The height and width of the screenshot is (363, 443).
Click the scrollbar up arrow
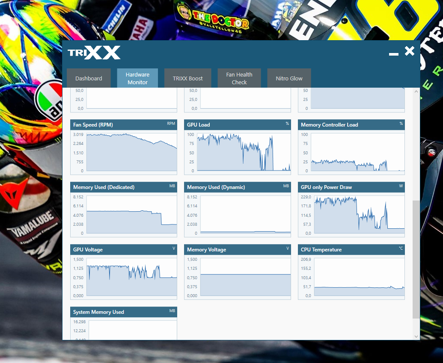pos(416,91)
